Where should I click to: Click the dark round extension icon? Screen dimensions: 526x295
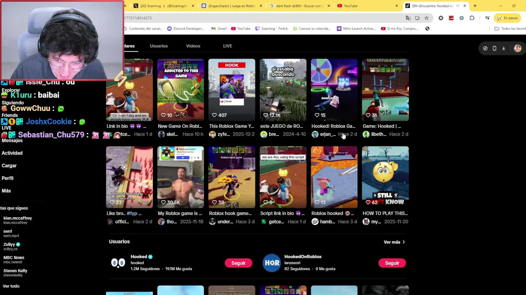pyautogui.click(x=441, y=18)
